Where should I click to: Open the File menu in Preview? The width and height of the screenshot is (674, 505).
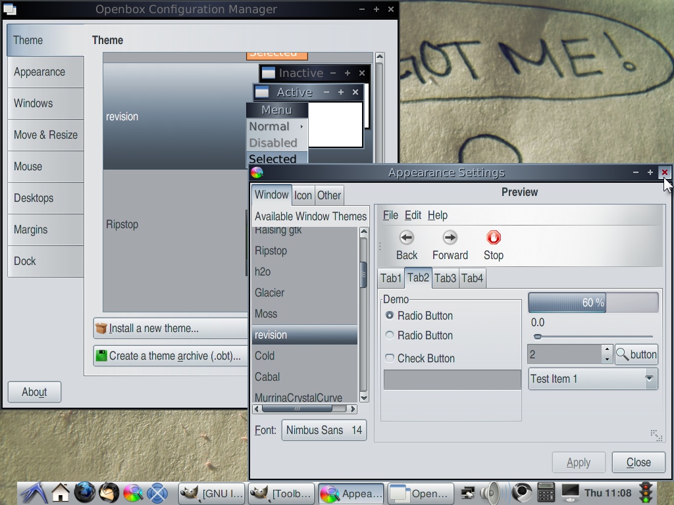[x=390, y=215]
